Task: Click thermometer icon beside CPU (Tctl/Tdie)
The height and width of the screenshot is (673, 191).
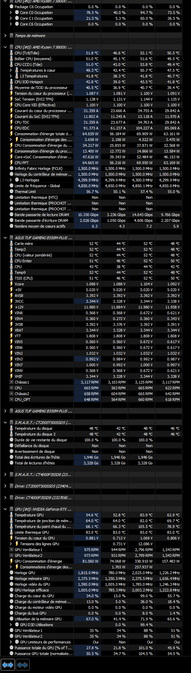Action: click(12, 53)
